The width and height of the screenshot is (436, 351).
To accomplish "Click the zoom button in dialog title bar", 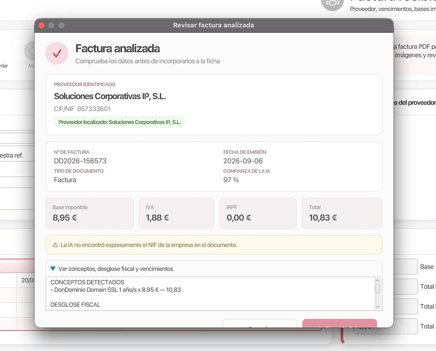I will [x=61, y=25].
